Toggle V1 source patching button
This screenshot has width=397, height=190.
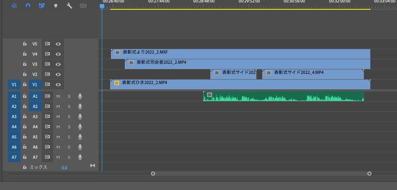pyautogui.click(x=14, y=84)
